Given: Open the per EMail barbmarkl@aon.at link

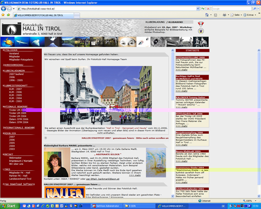Looking at the screenshot, I should [103, 179].
